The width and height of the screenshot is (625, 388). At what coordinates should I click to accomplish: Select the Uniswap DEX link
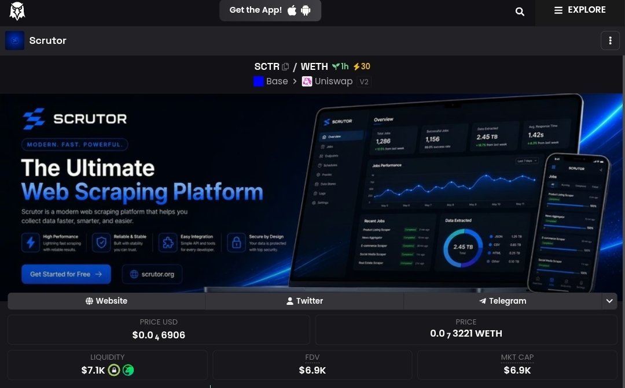334,81
